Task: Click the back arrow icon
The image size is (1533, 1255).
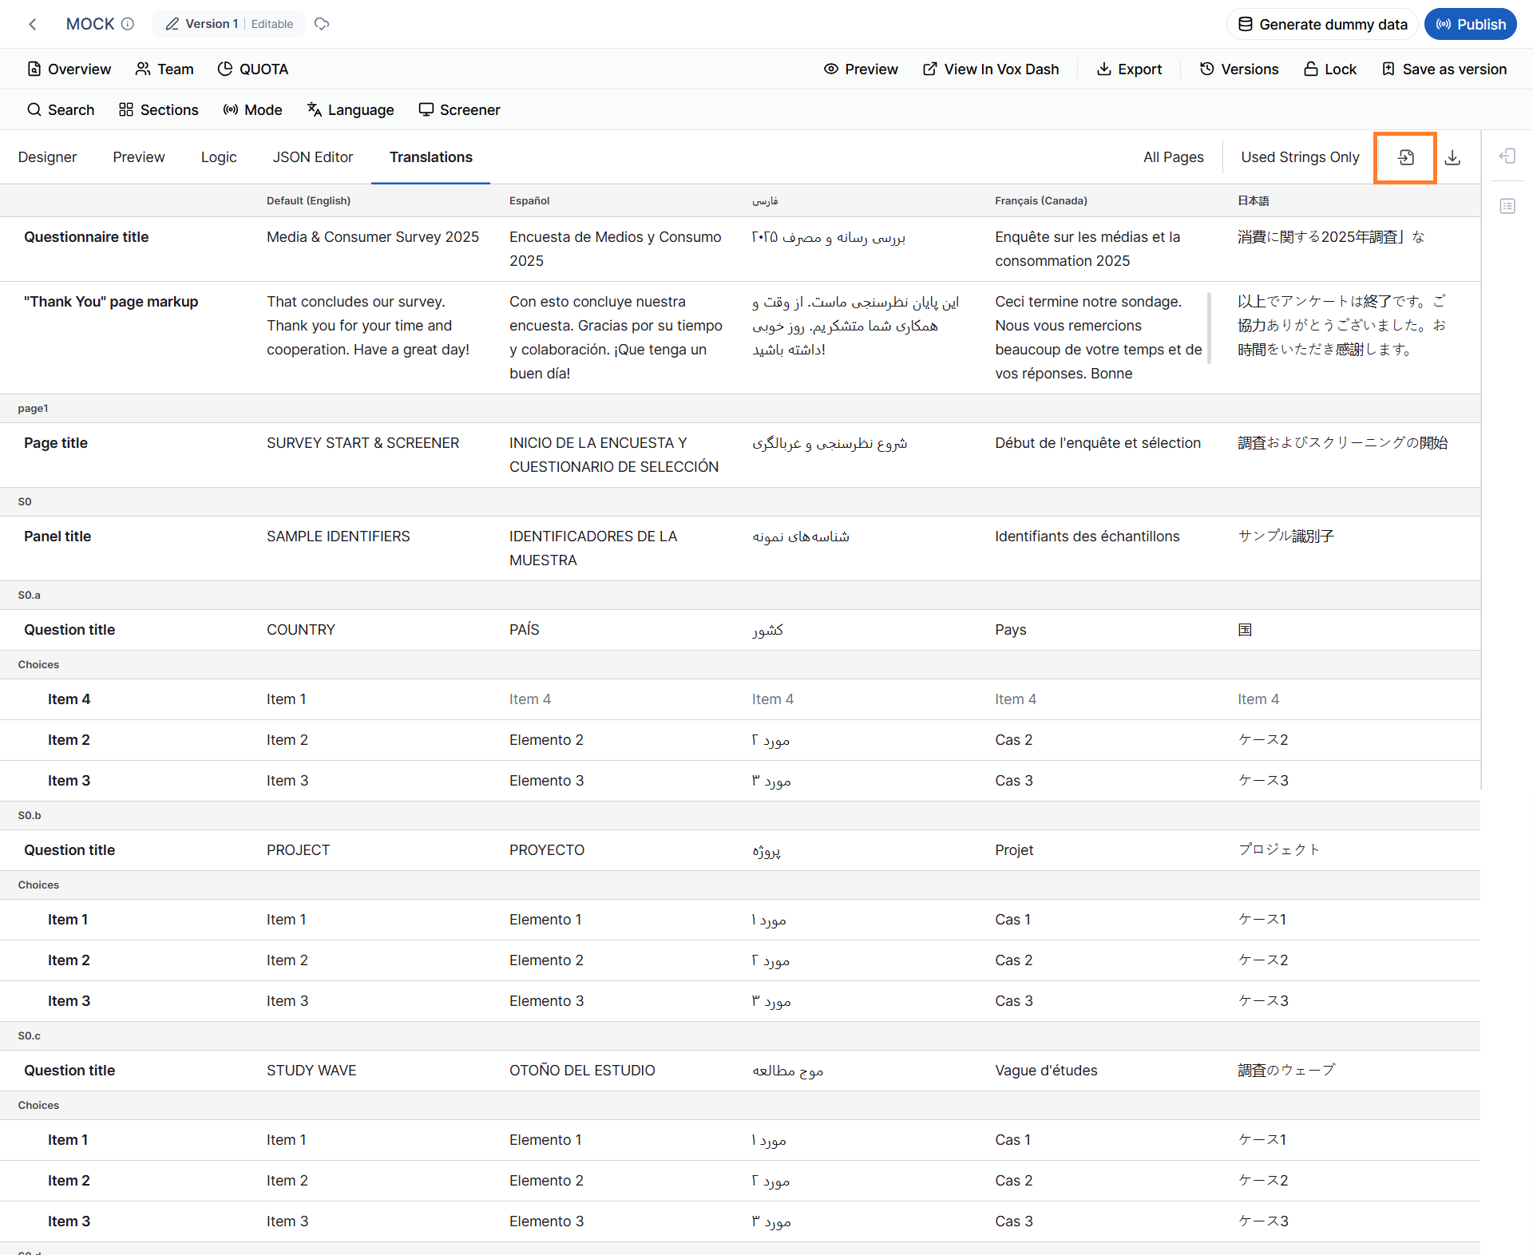Action: coord(33,24)
